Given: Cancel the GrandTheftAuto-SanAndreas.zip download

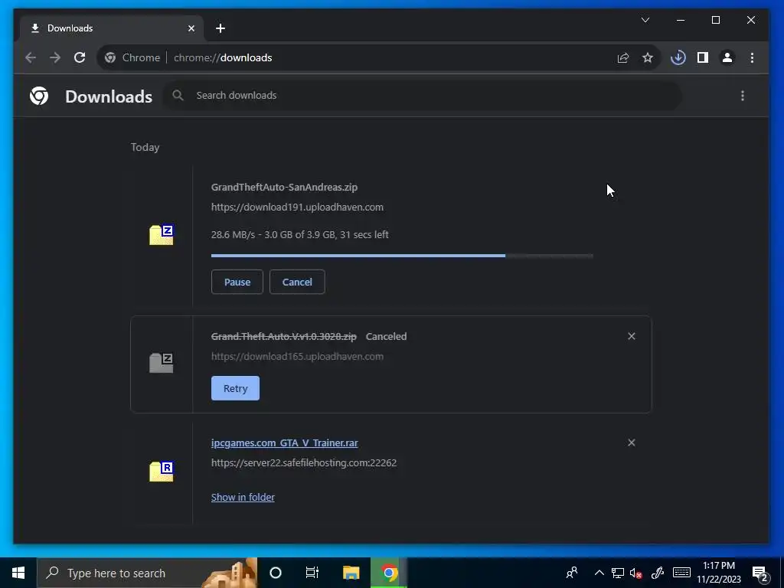Looking at the screenshot, I should [x=297, y=282].
